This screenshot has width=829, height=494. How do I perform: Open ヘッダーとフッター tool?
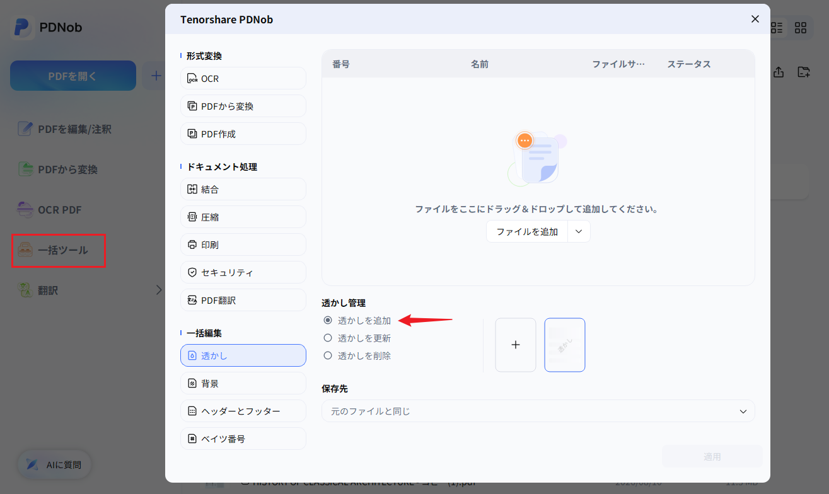coord(243,411)
